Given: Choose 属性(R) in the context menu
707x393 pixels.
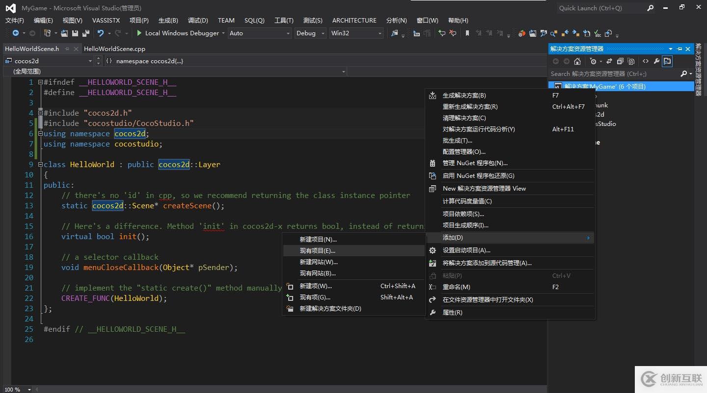Looking at the screenshot, I should coord(452,313).
